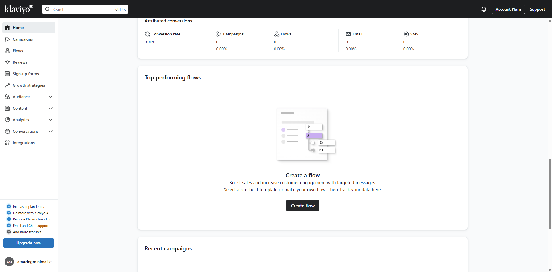Expand the Analytics submenu chevron
The width and height of the screenshot is (552, 272).
click(51, 120)
